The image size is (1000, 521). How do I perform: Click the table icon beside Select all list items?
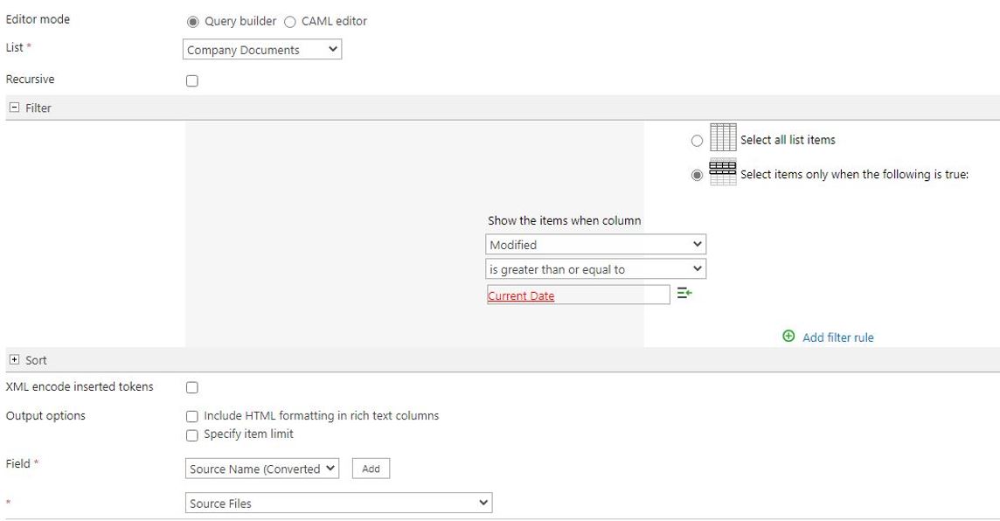[721, 139]
